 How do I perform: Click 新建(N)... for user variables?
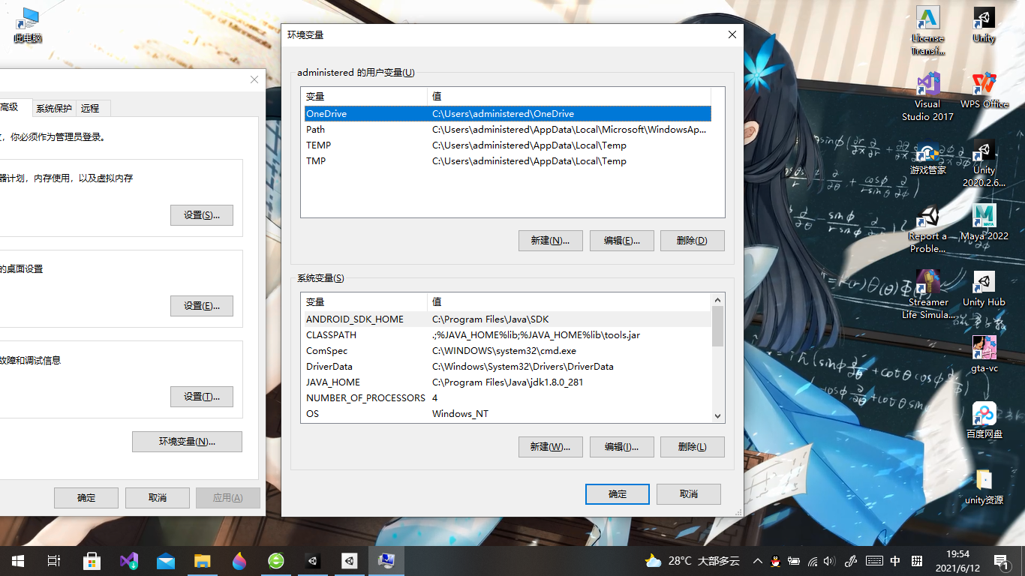[x=551, y=241]
